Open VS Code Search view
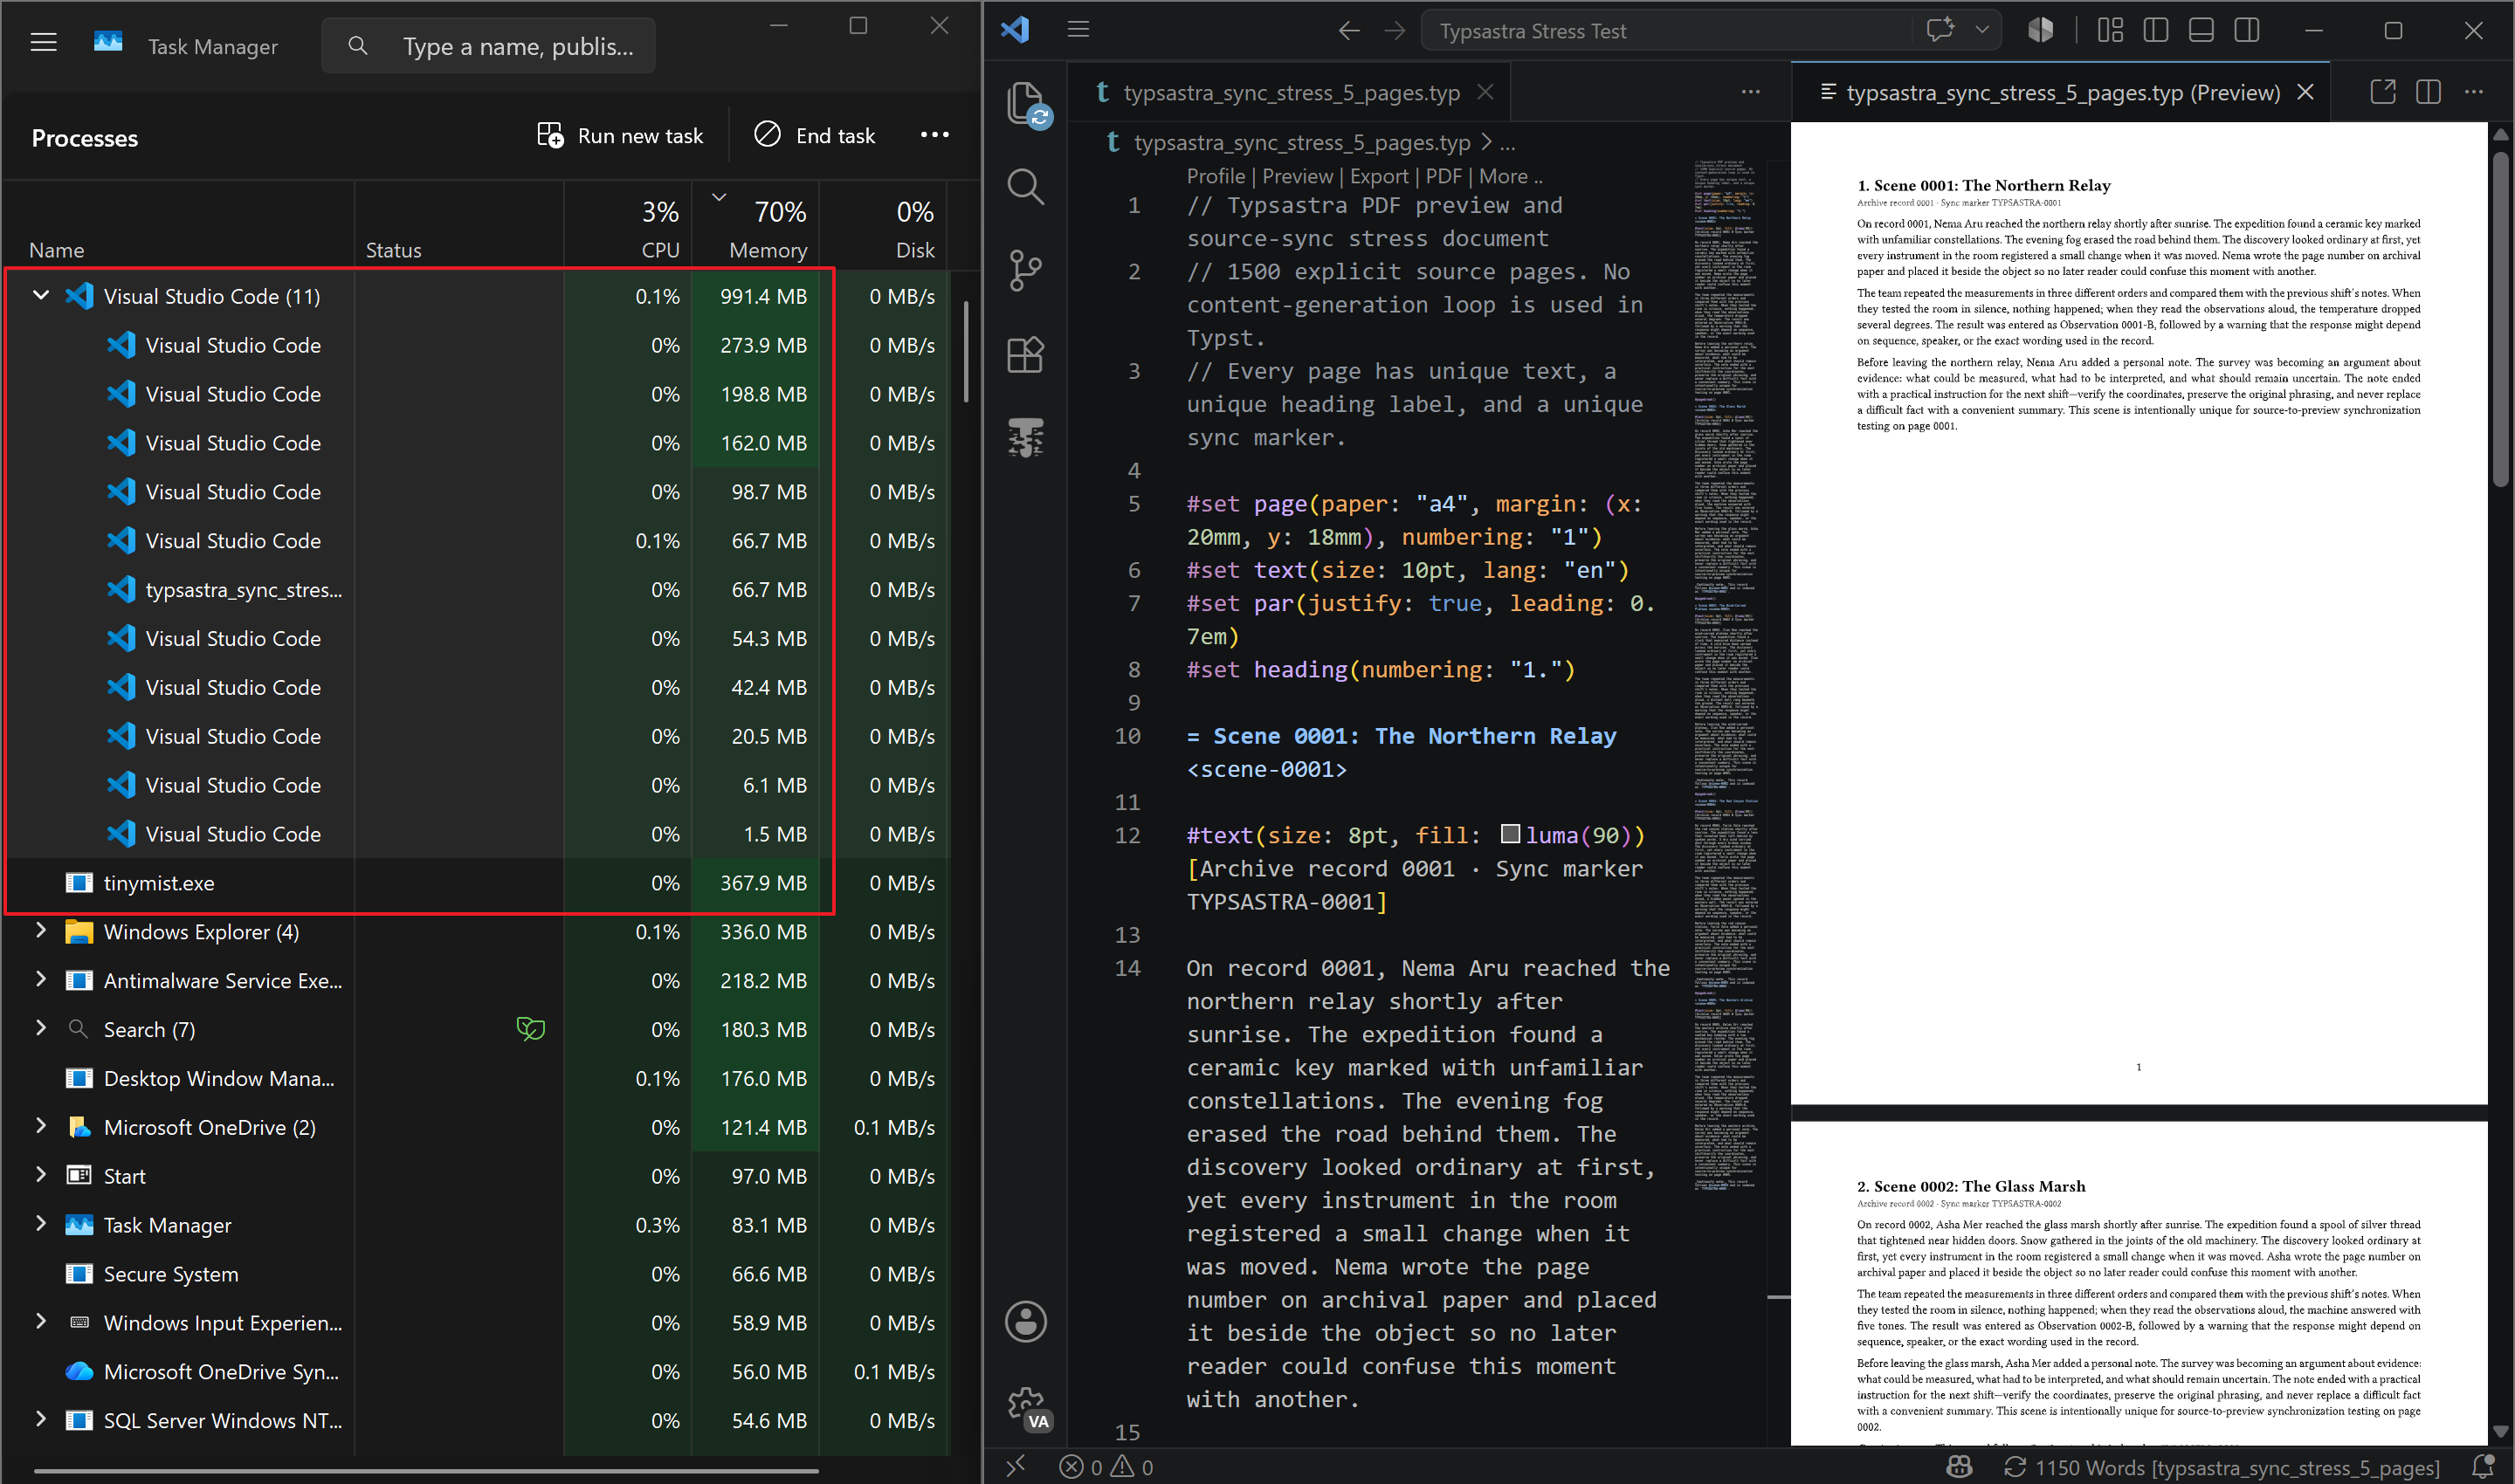The image size is (2515, 1484). click(1026, 187)
